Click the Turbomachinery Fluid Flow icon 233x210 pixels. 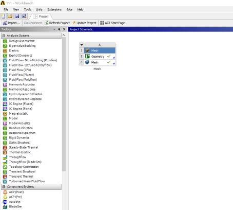pos(5,181)
